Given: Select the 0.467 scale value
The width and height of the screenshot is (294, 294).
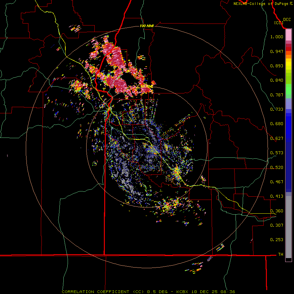Looking at the screenshot, I should click(277, 182).
